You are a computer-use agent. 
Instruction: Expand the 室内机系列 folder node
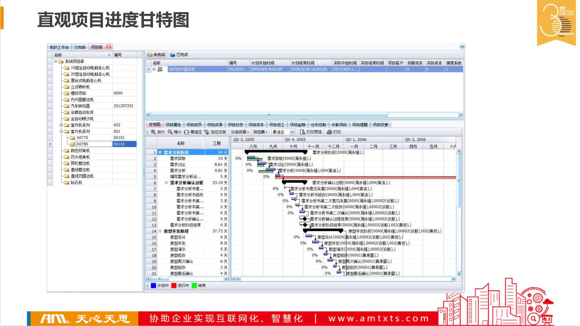61,125
